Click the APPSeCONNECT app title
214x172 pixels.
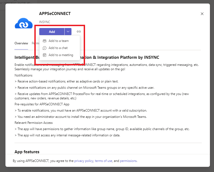[x=55, y=14]
